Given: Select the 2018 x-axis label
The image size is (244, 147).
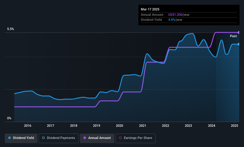Looking at the screenshot, I should pos(74,126).
